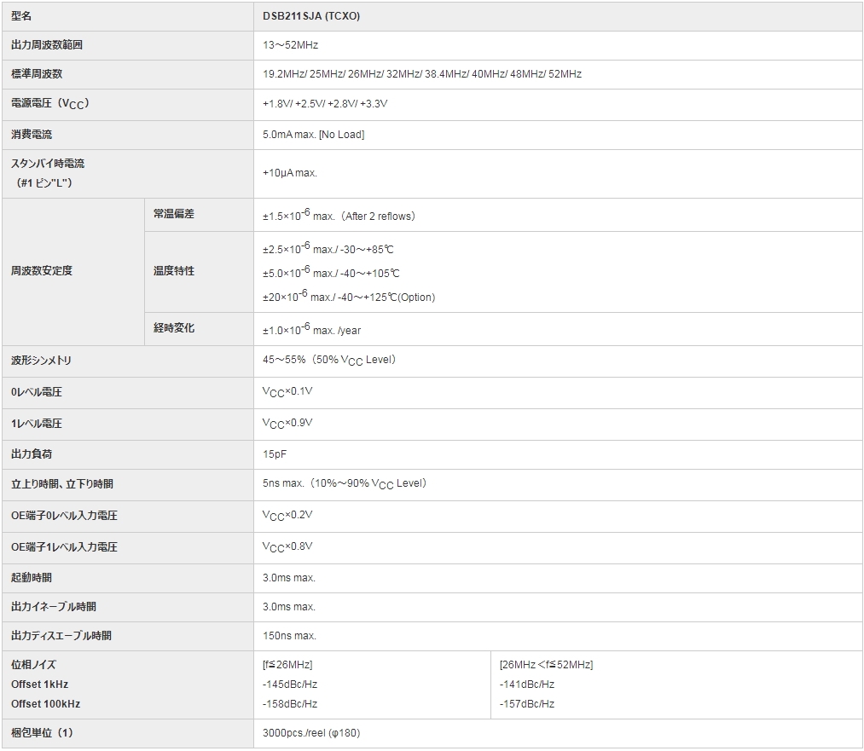This screenshot has width=864, height=751.
Task: Click the 経時変化 sub-label cell
Action: [173, 328]
